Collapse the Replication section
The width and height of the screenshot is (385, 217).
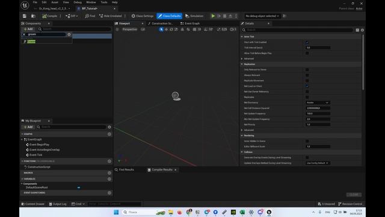[x=242, y=64]
